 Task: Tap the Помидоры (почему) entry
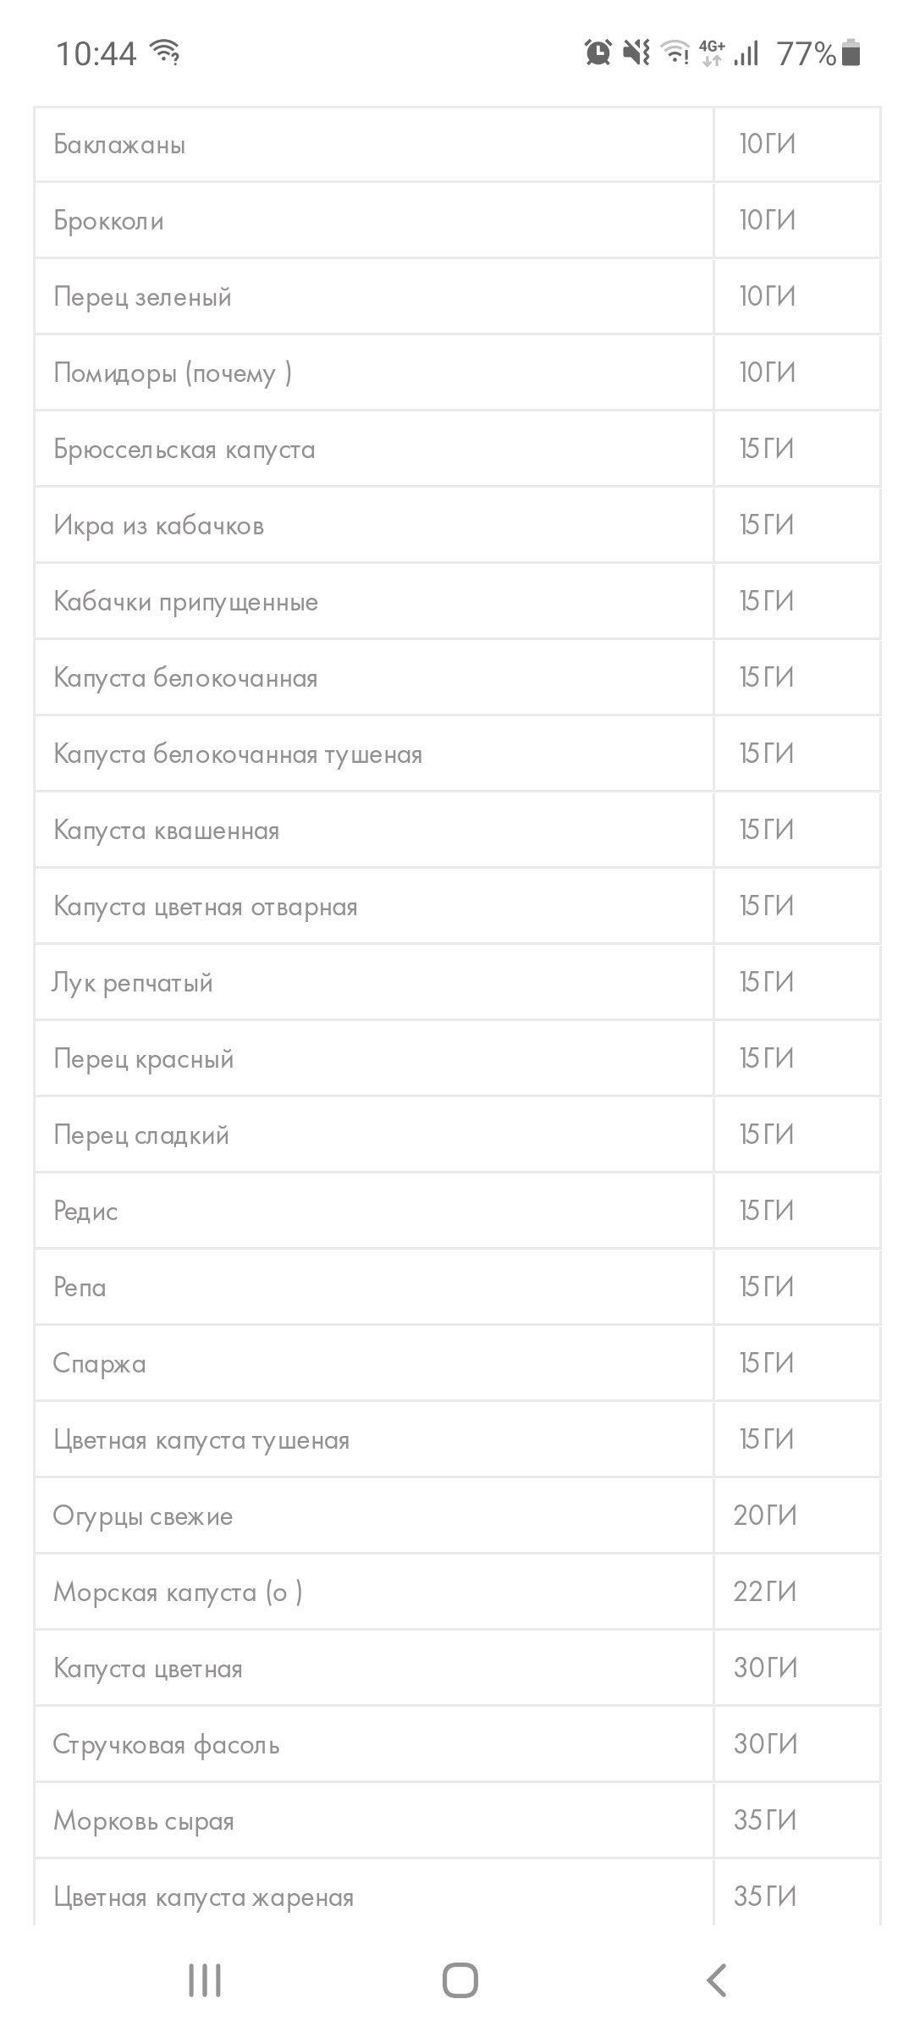pyautogui.click(x=173, y=373)
